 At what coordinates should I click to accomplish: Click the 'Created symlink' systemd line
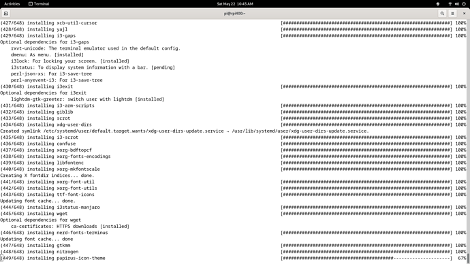[185, 131]
